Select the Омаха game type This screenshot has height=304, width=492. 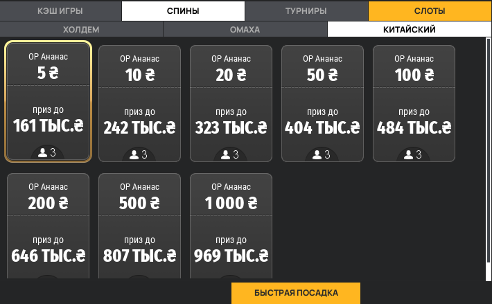245,30
